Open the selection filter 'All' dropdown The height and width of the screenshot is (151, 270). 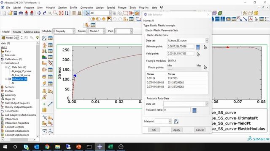point(101,13)
